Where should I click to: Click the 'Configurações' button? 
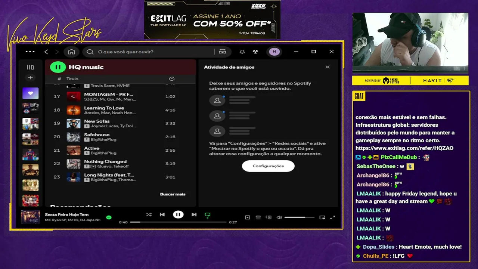pos(268,166)
